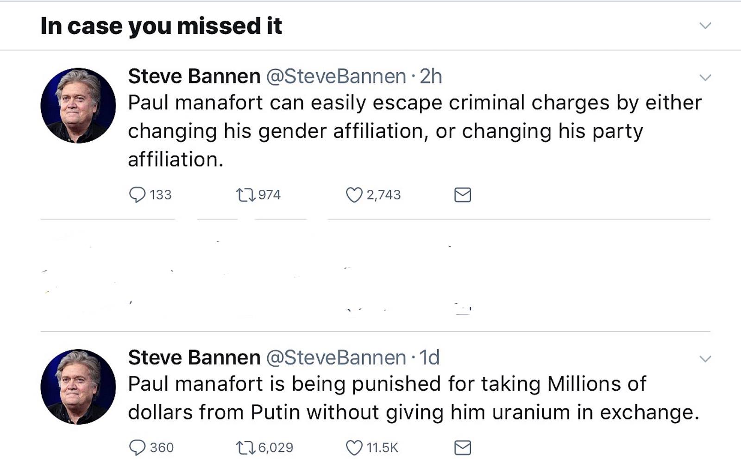Open the 2h timestamp permalink

(431, 76)
